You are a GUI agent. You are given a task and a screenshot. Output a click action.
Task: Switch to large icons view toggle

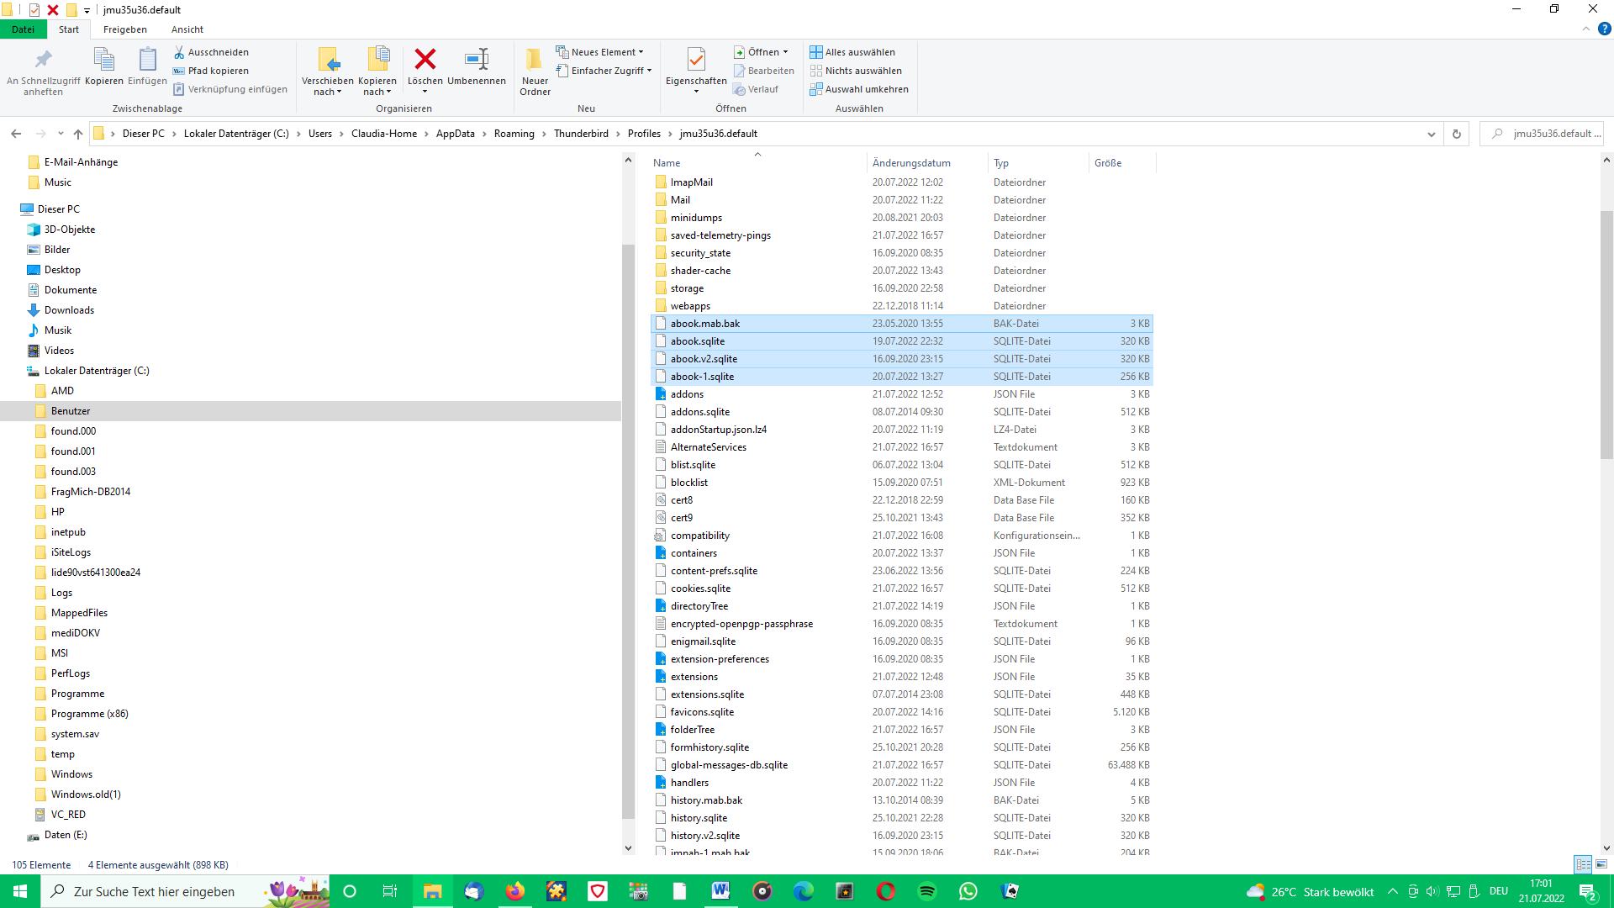pyautogui.click(x=1601, y=864)
